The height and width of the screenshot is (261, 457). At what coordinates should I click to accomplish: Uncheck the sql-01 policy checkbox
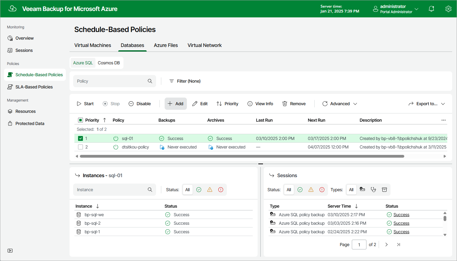pyautogui.click(x=80, y=138)
